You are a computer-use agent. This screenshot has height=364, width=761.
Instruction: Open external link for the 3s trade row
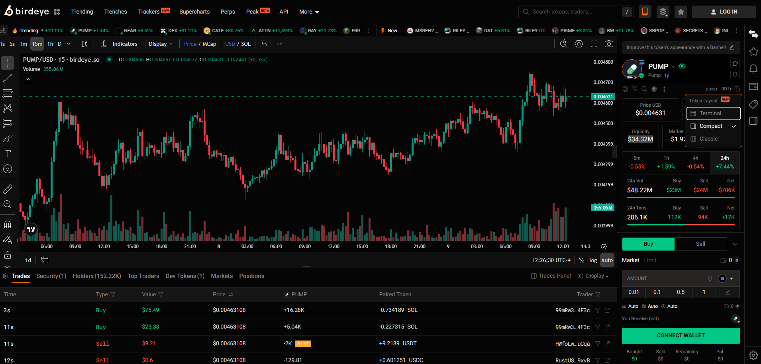click(x=607, y=310)
